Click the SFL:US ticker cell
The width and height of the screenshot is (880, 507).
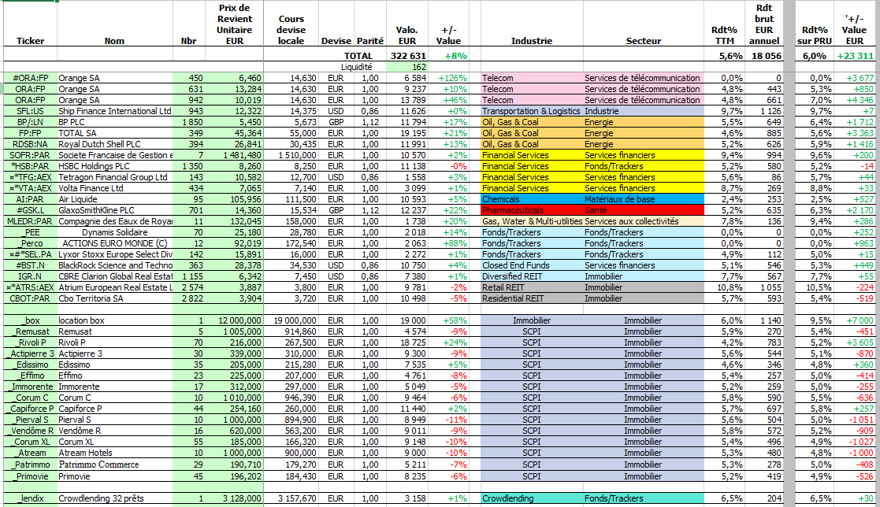[30, 111]
